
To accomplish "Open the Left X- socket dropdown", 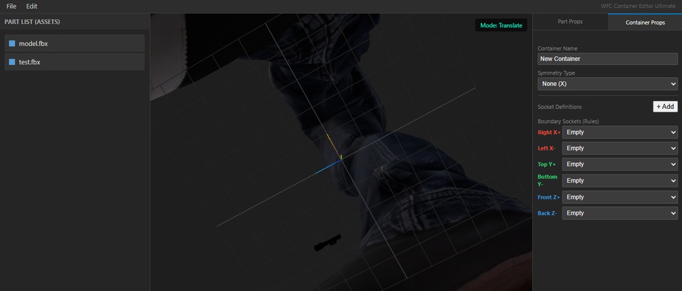I will click(x=620, y=148).
